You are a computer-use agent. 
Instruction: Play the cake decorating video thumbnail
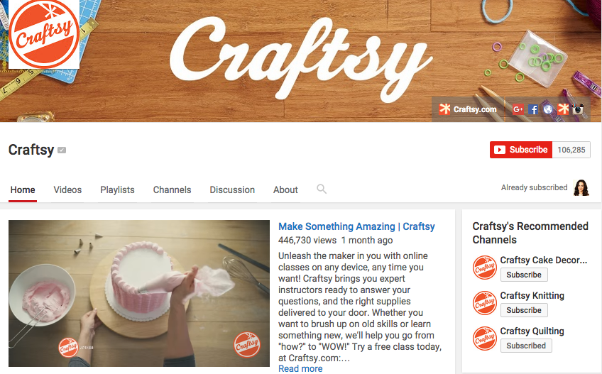point(139,293)
